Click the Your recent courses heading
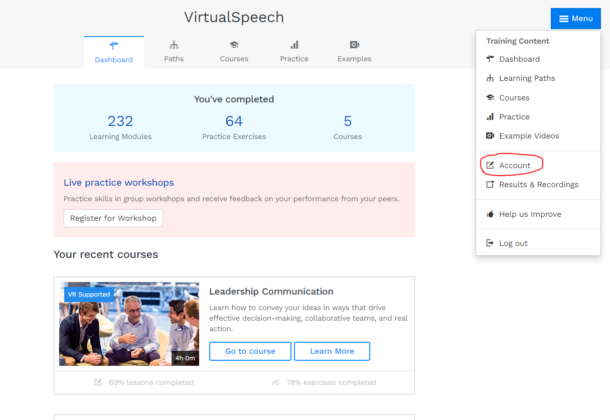 [106, 254]
